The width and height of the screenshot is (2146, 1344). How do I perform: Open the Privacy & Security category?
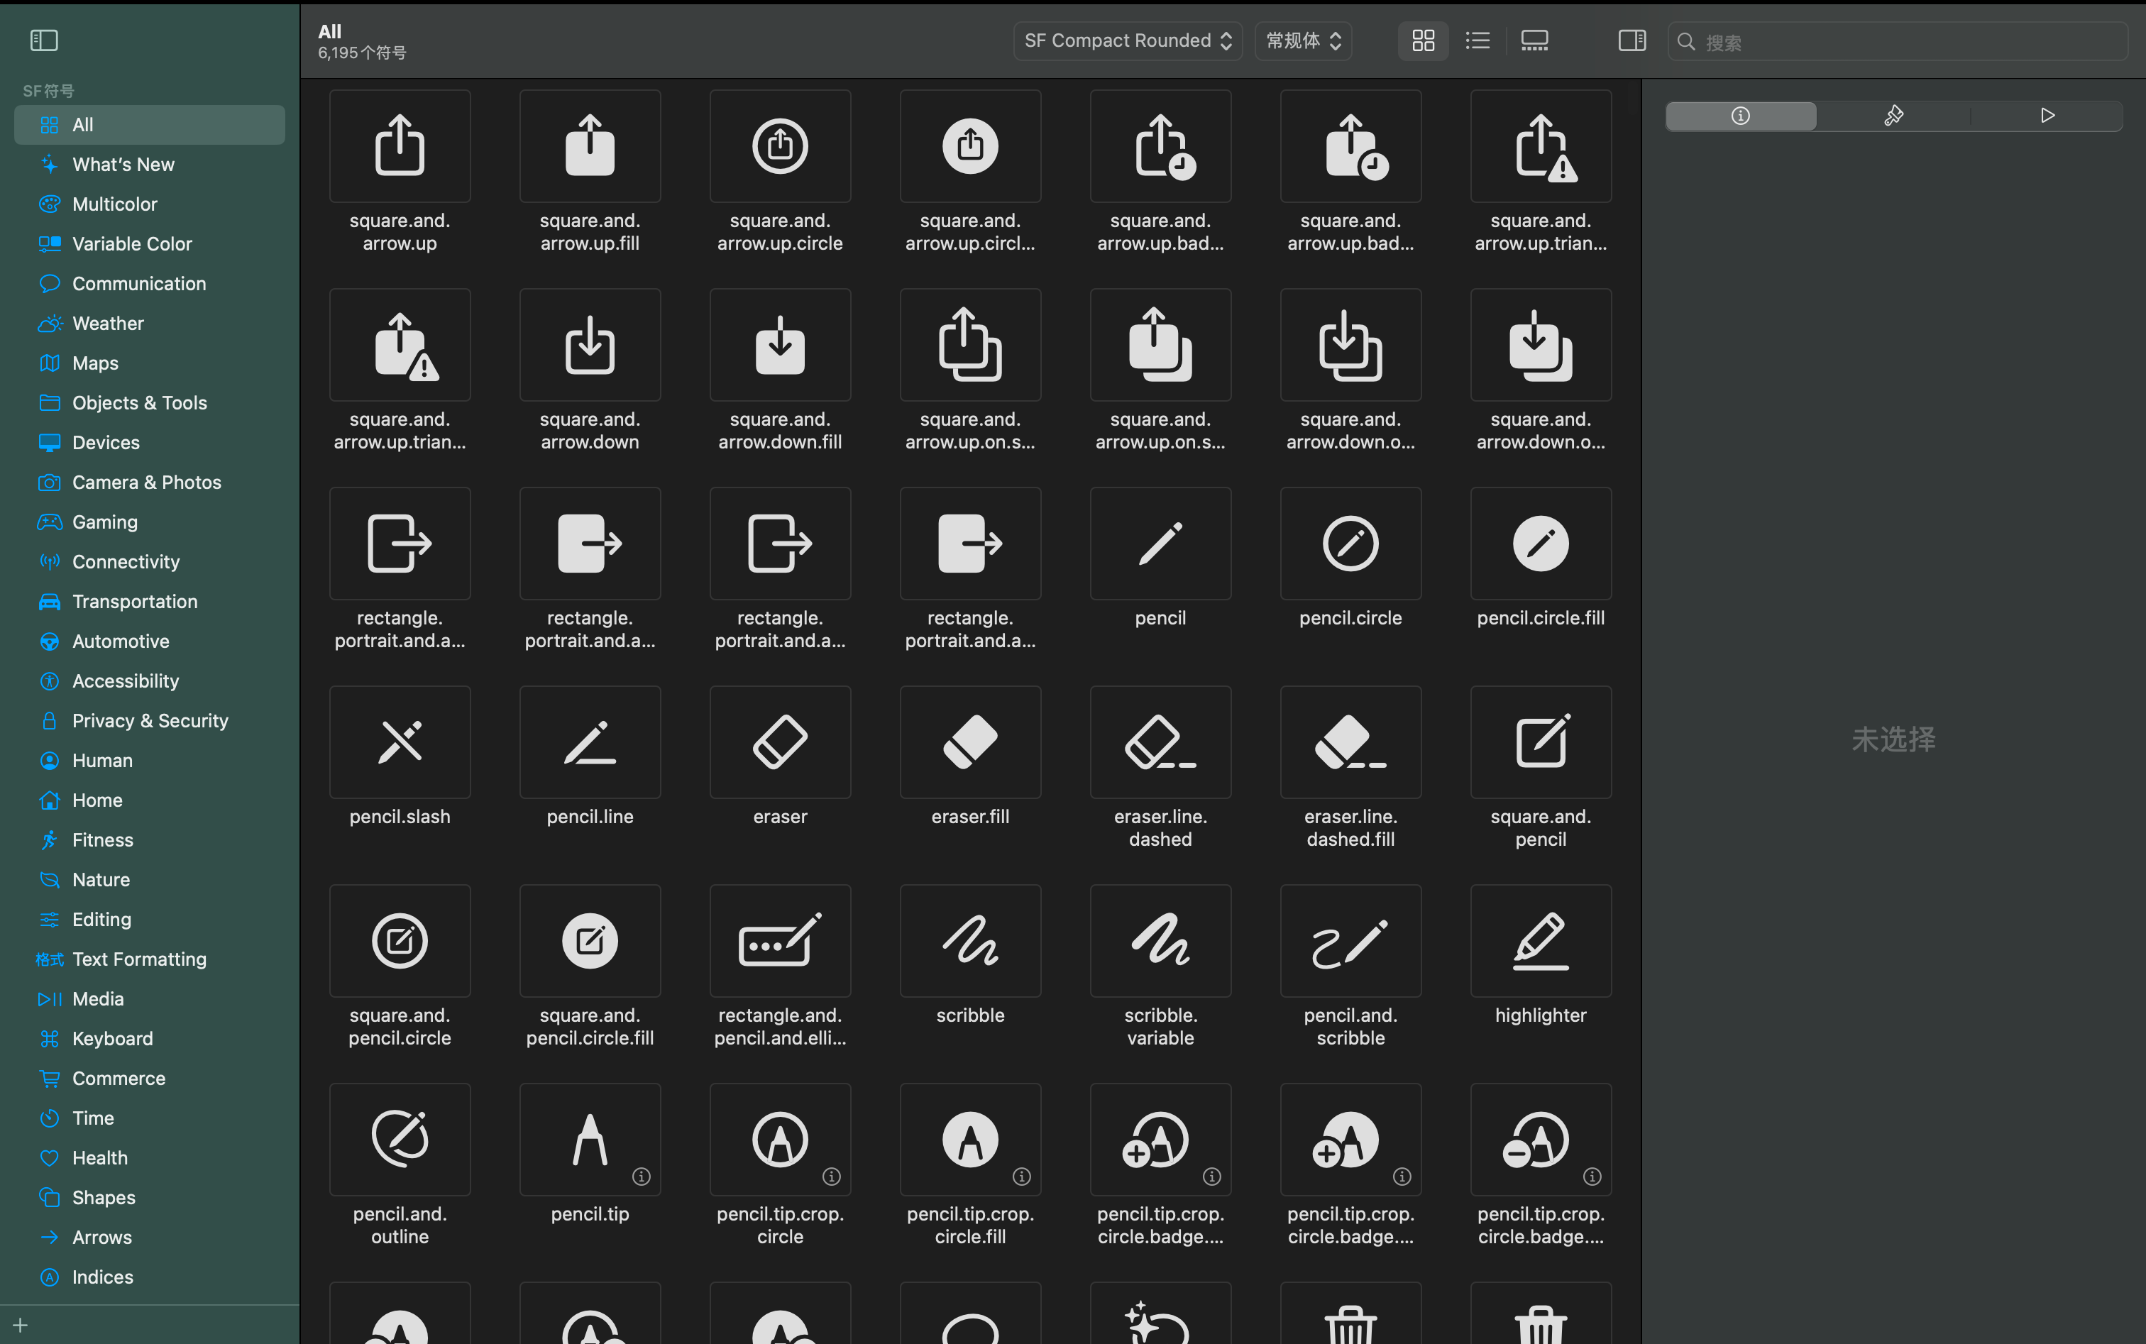[149, 721]
